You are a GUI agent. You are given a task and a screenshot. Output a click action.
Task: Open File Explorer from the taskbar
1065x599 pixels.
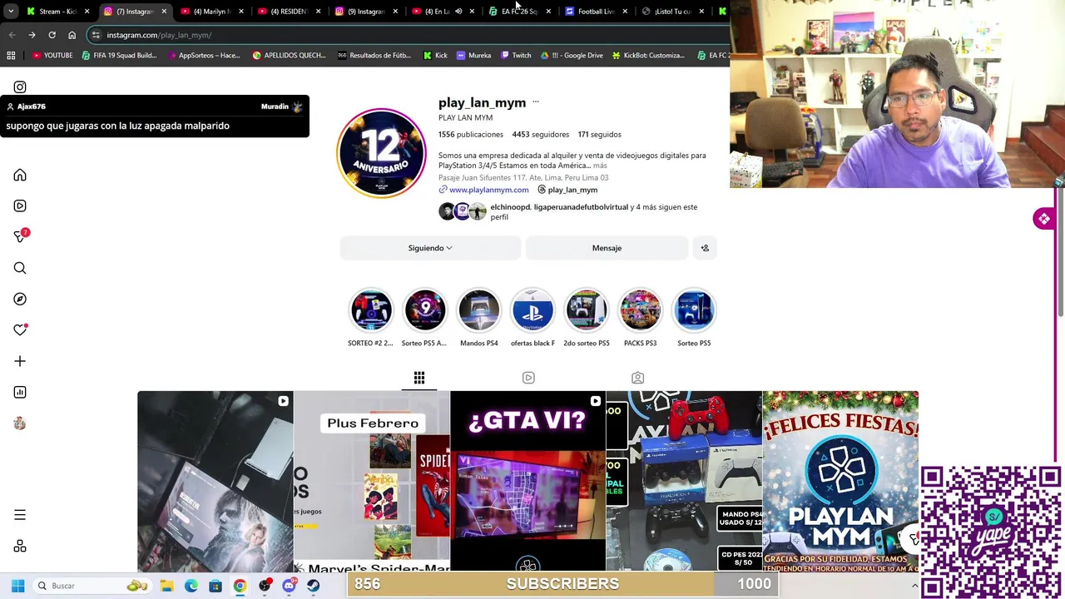click(167, 586)
